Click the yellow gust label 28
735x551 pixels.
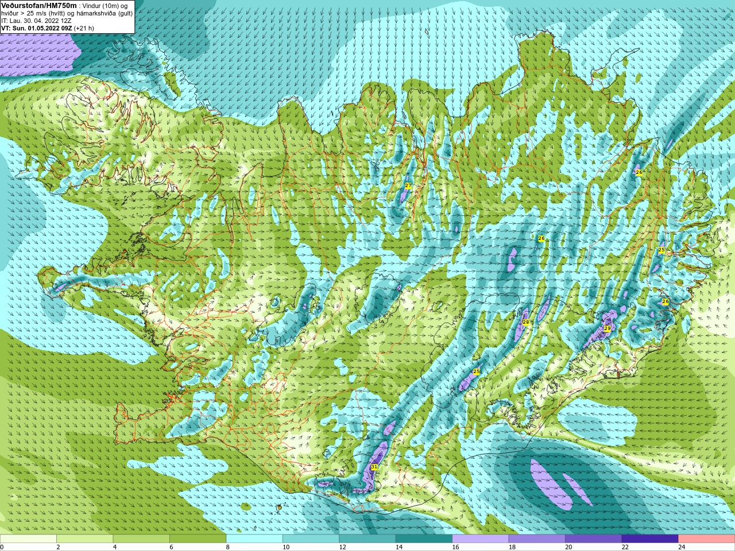tap(525, 323)
